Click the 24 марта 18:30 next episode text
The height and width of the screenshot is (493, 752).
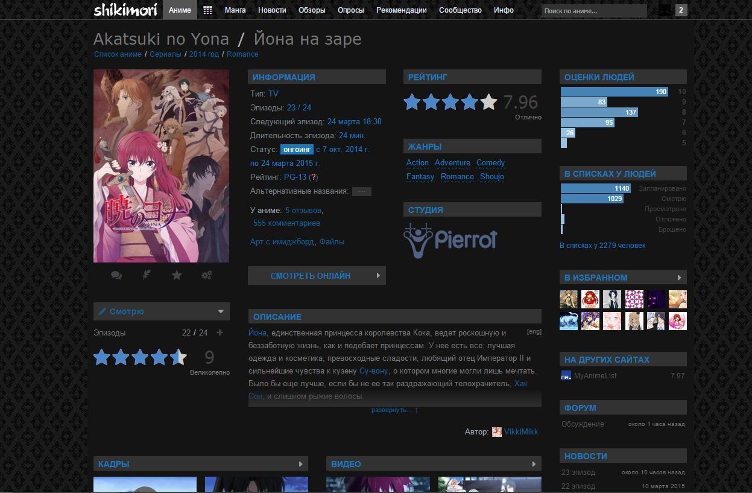click(x=355, y=122)
